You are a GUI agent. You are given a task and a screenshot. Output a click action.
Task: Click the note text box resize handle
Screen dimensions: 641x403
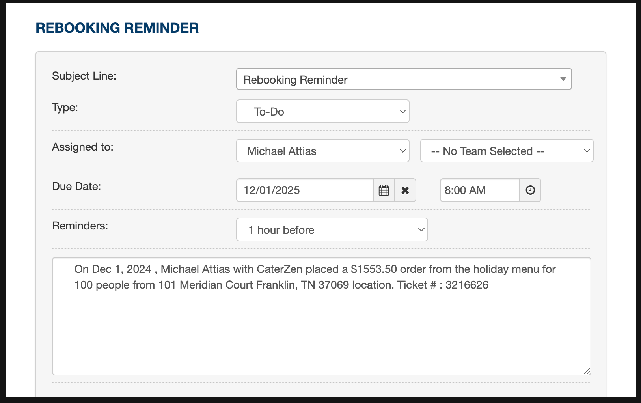(587, 371)
